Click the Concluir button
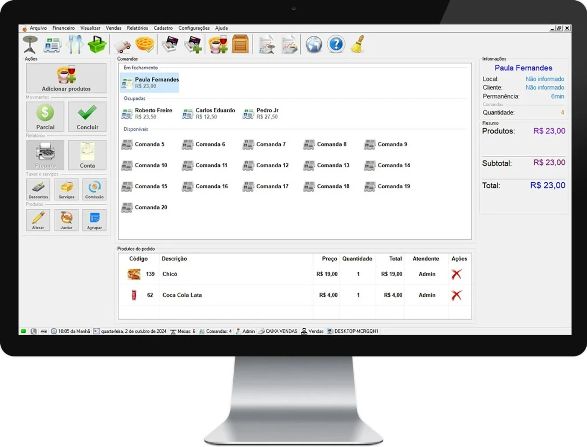 87,117
